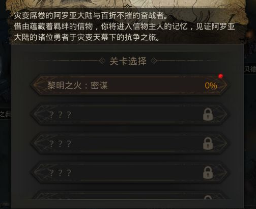Click the cut-off locked row at the bottom

[130, 195]
